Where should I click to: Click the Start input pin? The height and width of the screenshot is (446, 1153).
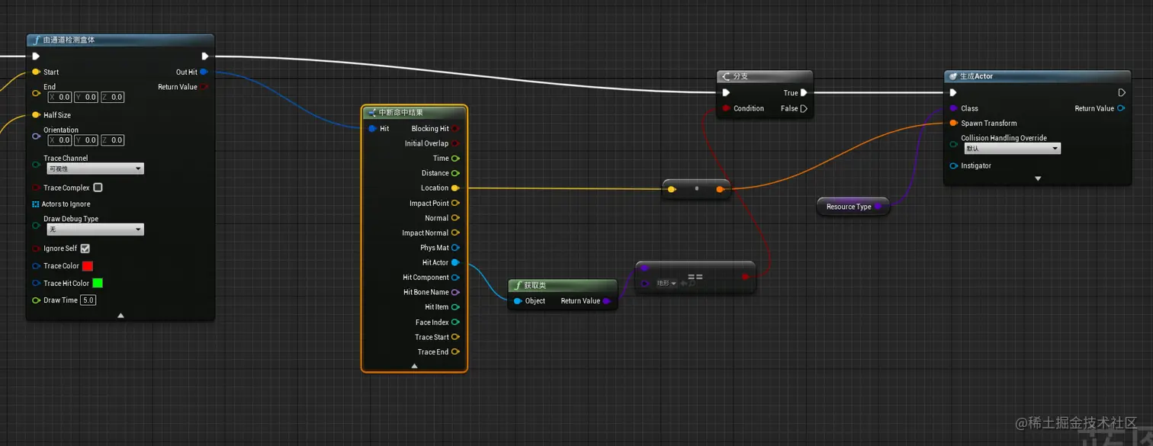(x=36, y=72)
